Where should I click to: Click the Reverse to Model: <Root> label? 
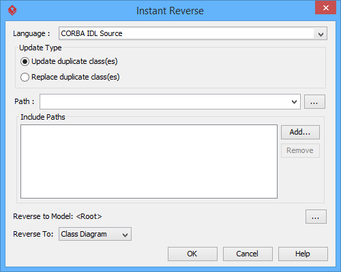click(57, 216)
